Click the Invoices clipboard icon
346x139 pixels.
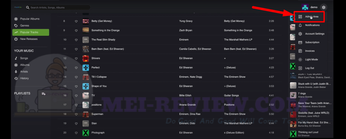(300, 51)
